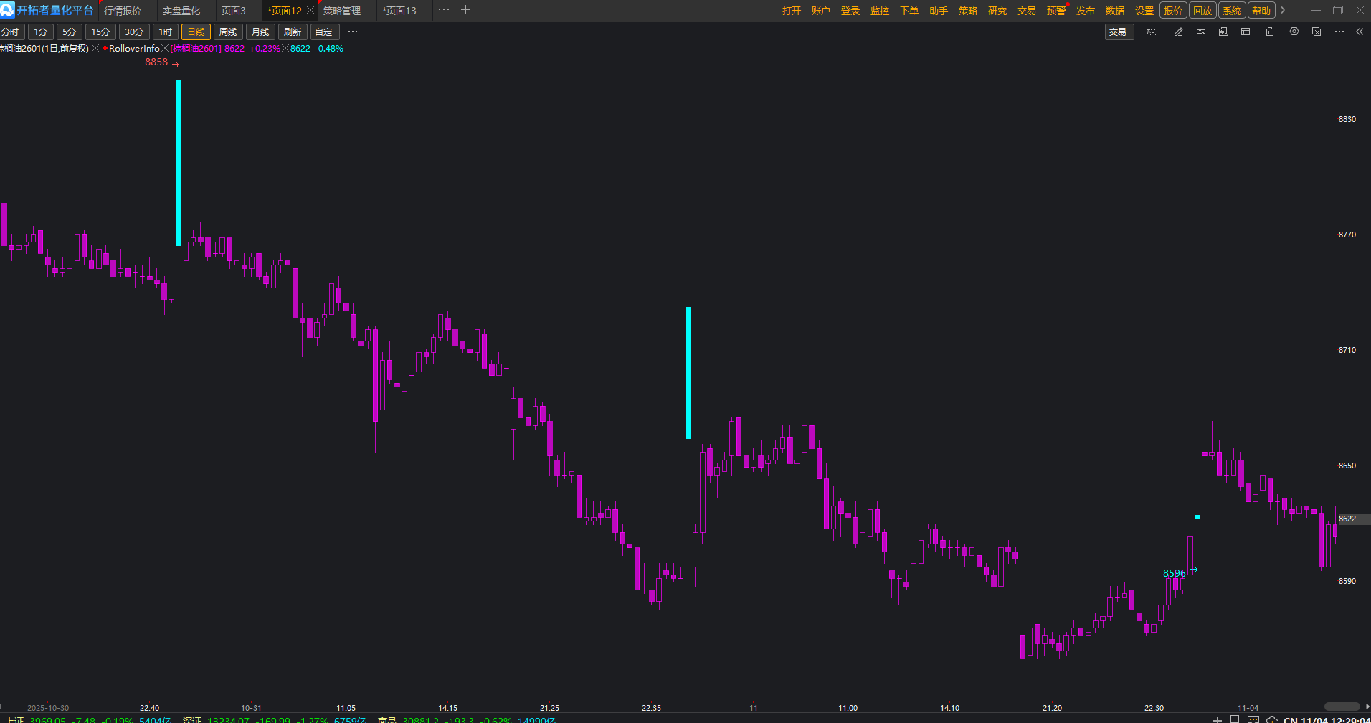The width and height of the screenshot is (1371, 723).
Task: Click the trash delete icon in chart toolbar
Action: click(x=1270, y=32)
